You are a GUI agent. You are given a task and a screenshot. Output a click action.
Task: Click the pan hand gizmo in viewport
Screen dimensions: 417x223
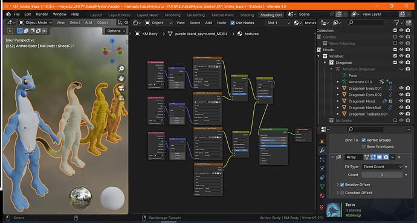coord(121,78)
